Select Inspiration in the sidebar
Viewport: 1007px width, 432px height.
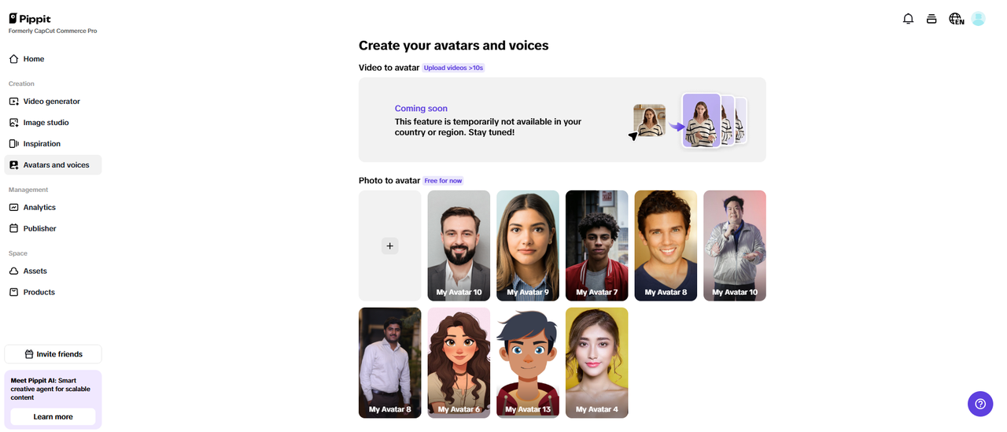tap(42, 144)
